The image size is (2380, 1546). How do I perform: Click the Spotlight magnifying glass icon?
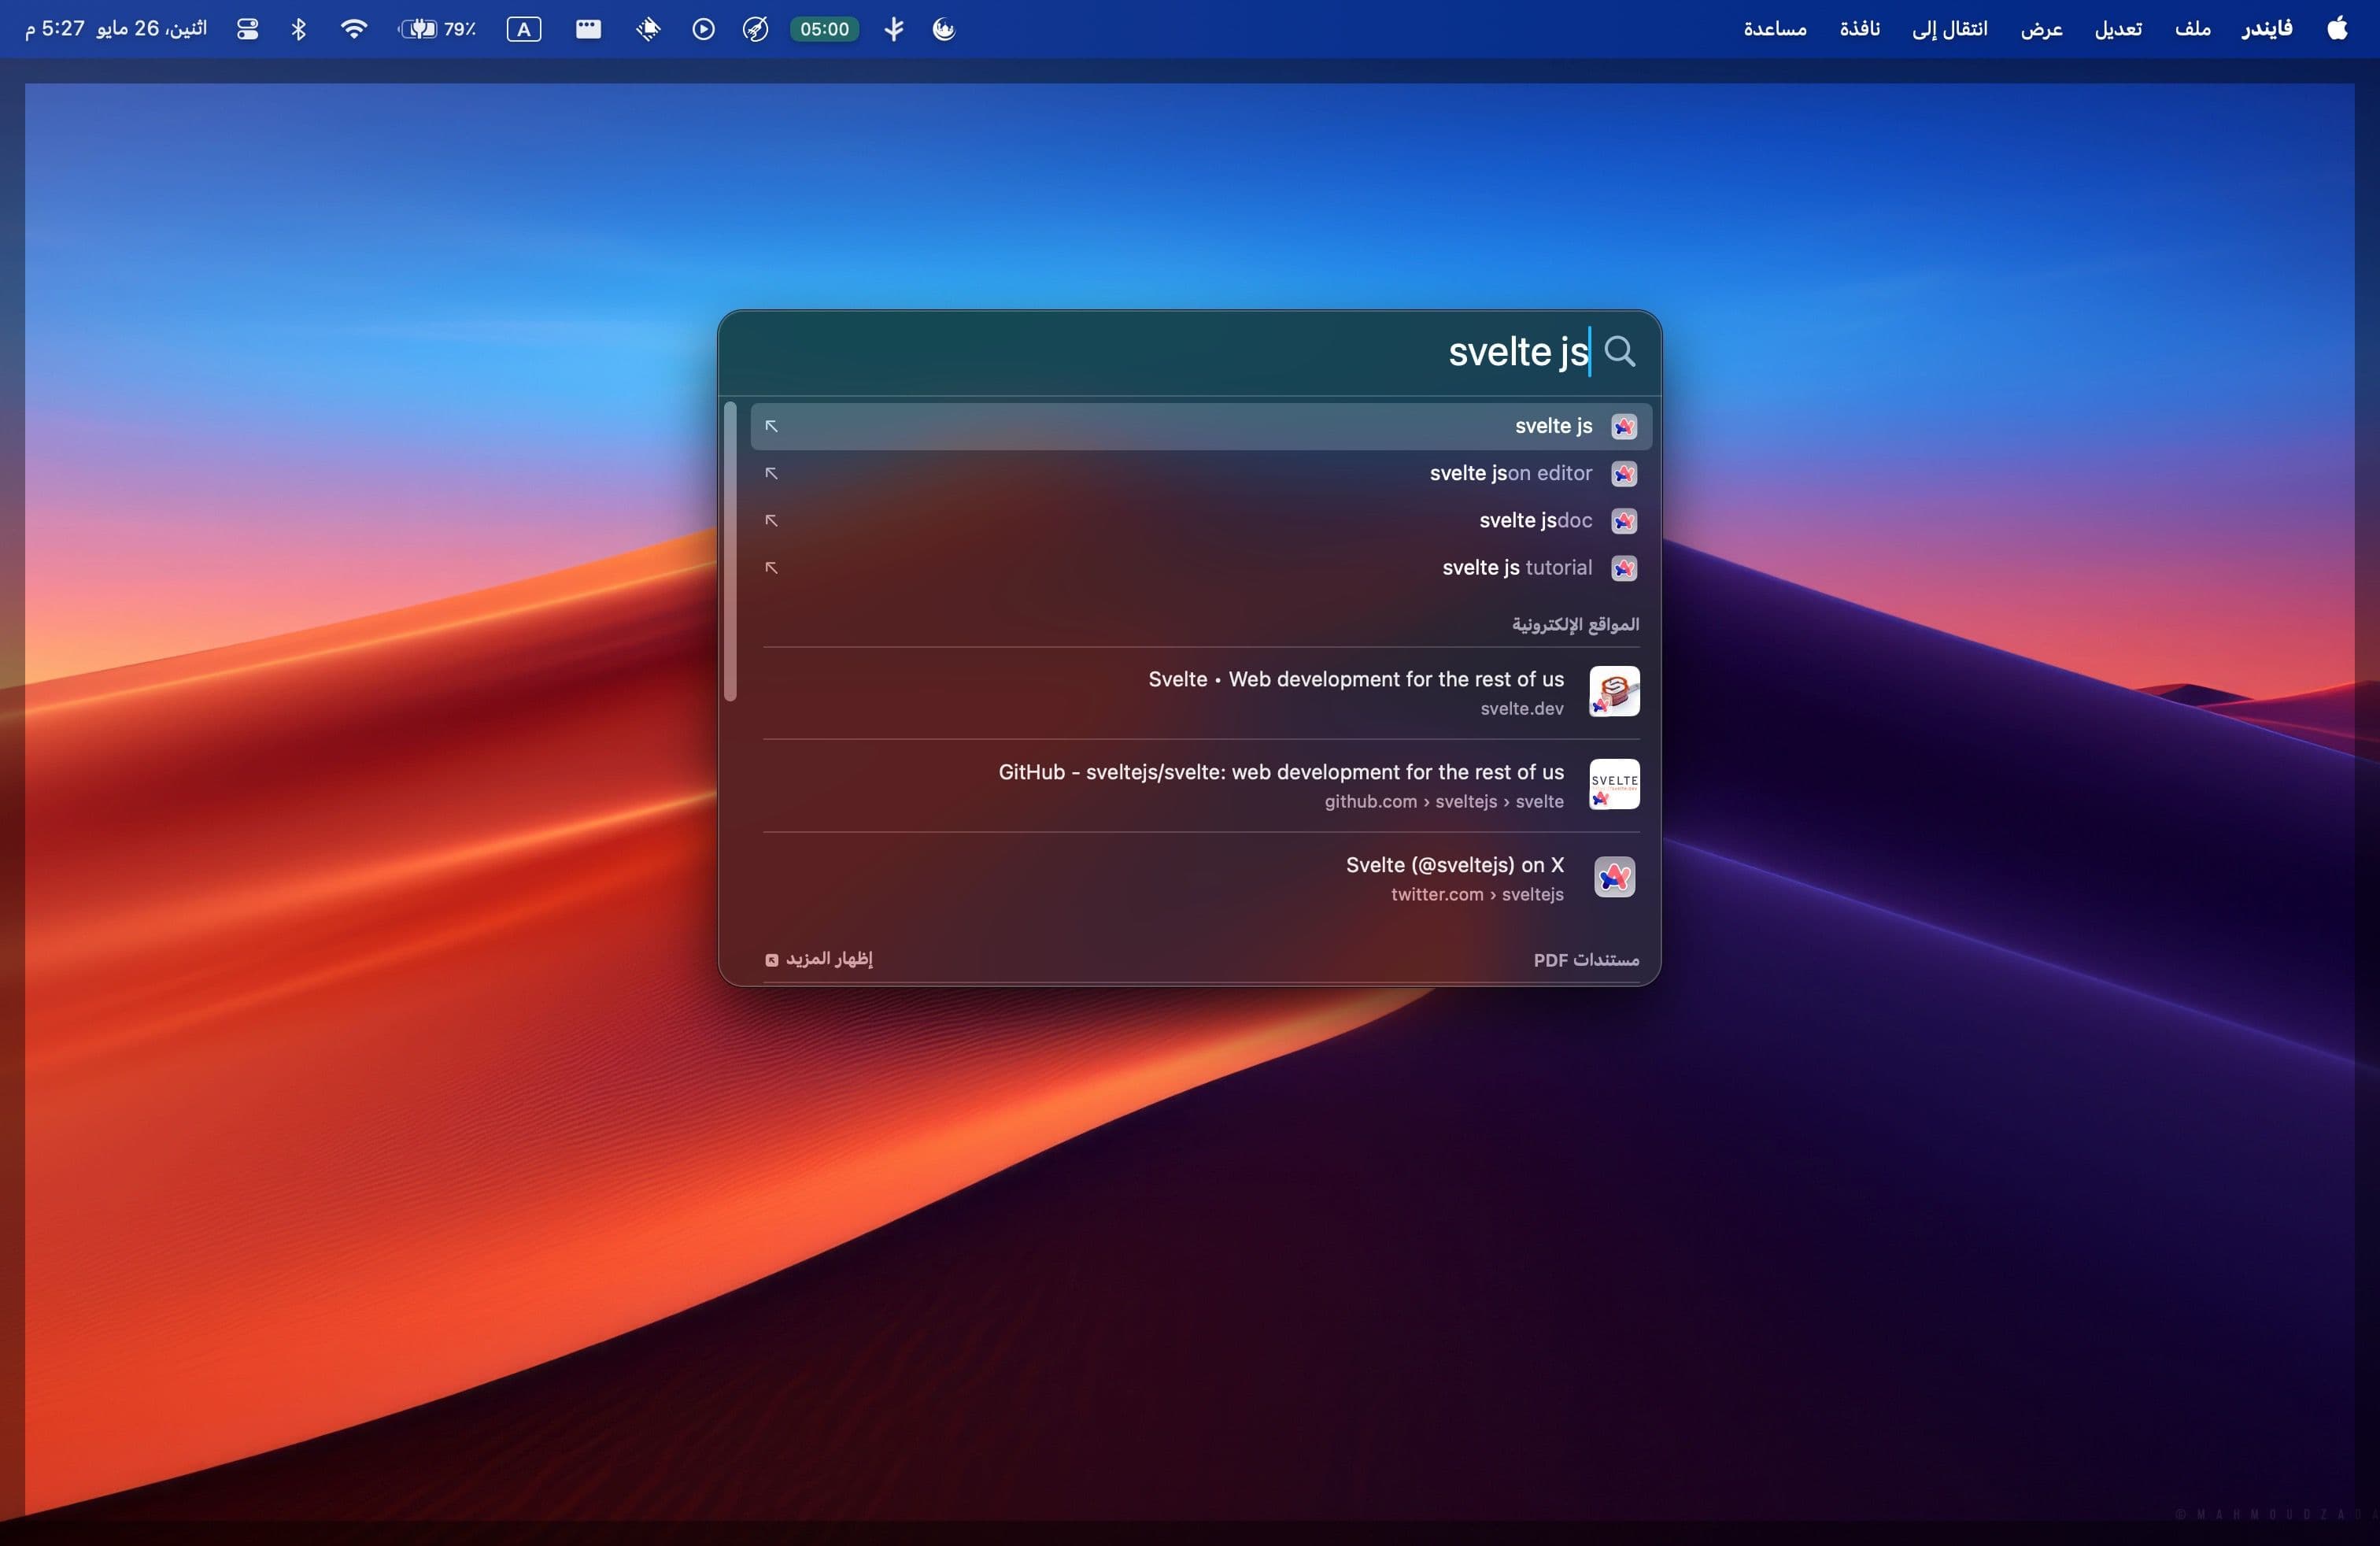click(1619, 351)
